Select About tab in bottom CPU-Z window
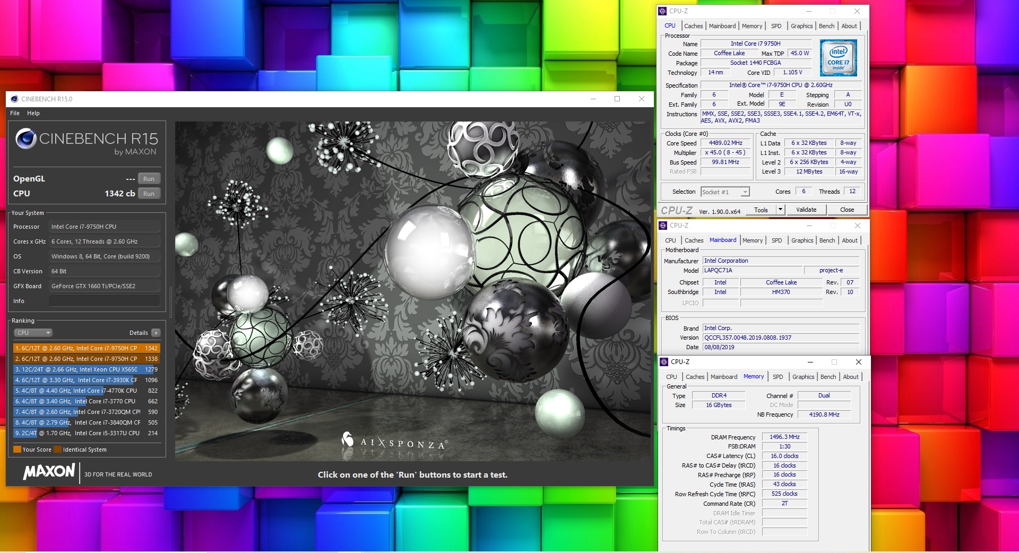The width and height of the screenshot is (1019, 553). (851, 377)
